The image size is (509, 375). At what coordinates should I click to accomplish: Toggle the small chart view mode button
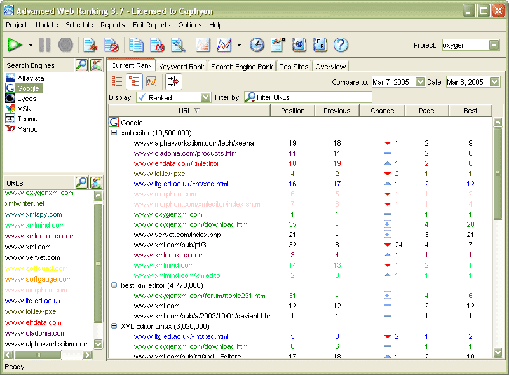151,81
